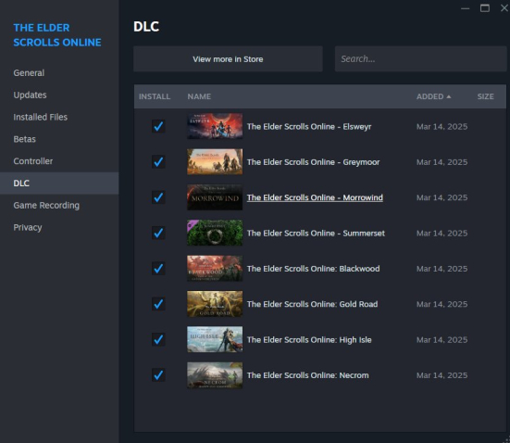Open The Elder Scrolls Online: Gold Road link
Screen dimensions: 510x443
(x=312, y=304)
